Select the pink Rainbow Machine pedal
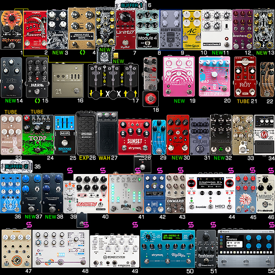The height and width of the screenshot is (275, 275). pyautogui.click(x=179, y=77)
